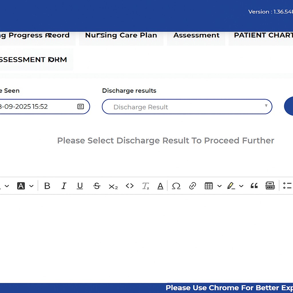Image resolution: width=293 pixels, height=293 pixels.
Task: Insert a special character (omega icon)
Action: point(176,186)
